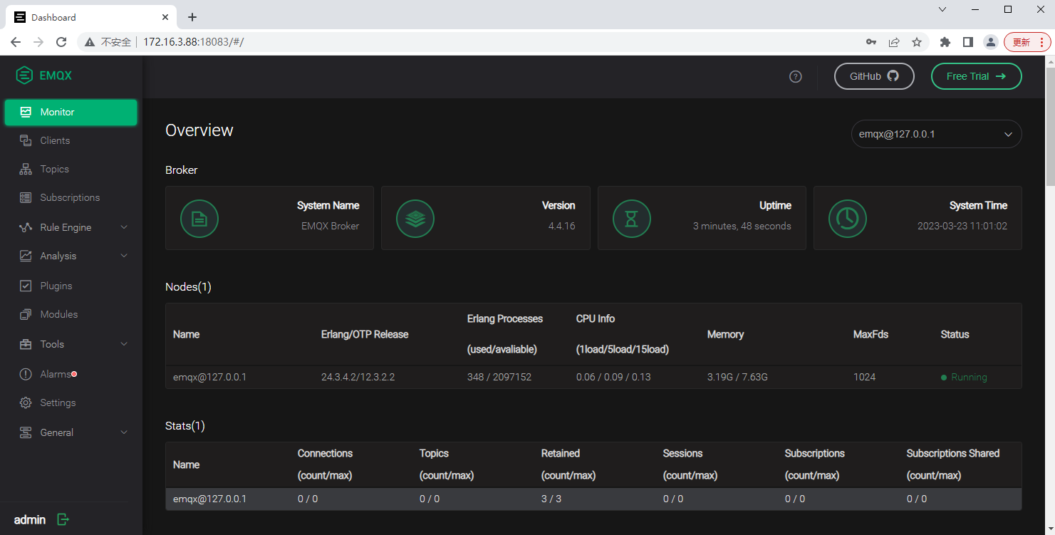Click the Overview heading

199,130
